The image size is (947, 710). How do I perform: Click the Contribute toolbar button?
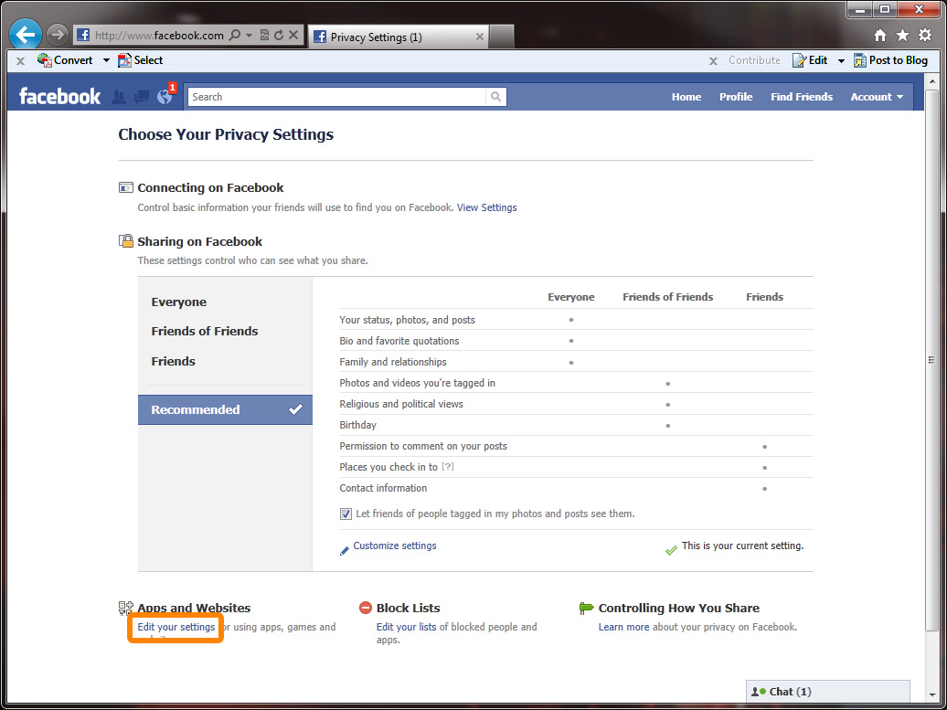(x=754, y=59)
